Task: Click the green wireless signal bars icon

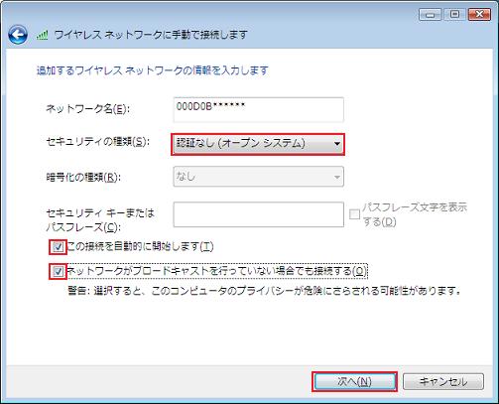Action: [x=42, y=35]
